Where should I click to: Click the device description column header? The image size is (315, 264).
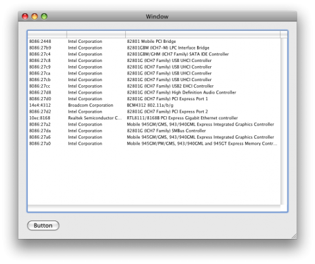(203, 34)
